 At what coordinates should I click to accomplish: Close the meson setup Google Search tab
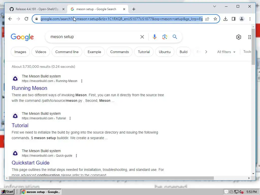point(124,9)
